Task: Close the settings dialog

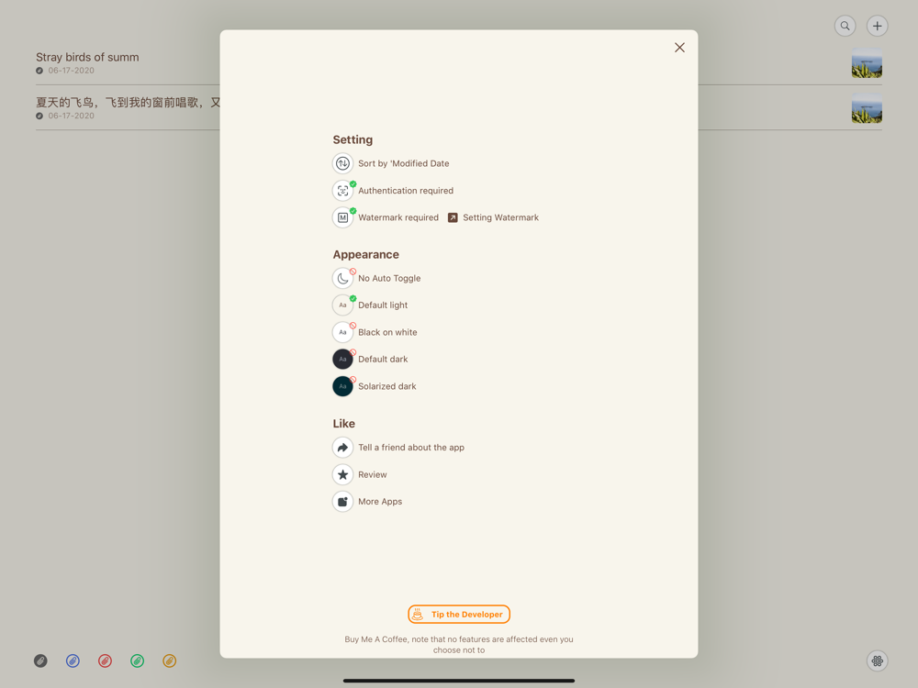Action: click(679, 48)
